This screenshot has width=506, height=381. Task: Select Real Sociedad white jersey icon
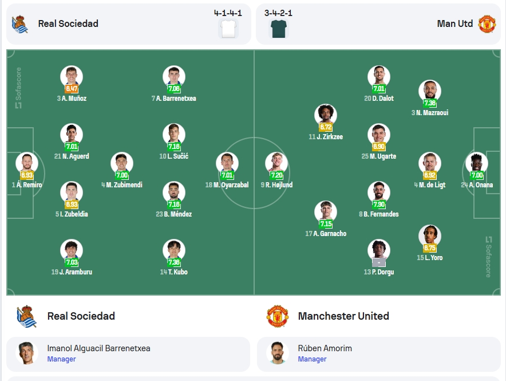point(228,29)
